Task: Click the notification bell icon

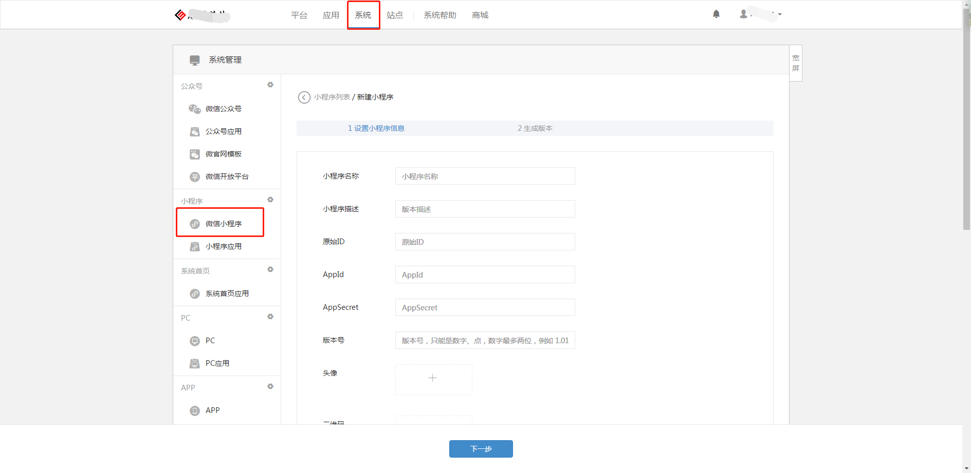Action: pos(716,14)
